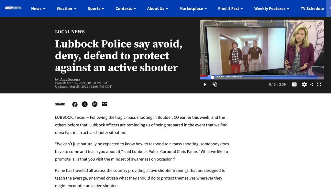Share article on LinkedIn
The image size is (331, 190).
[x=95, y=104]
